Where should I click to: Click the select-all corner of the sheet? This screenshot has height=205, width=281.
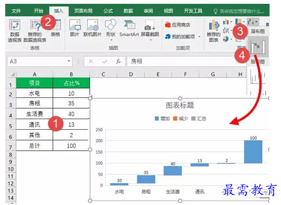(12, 74)
